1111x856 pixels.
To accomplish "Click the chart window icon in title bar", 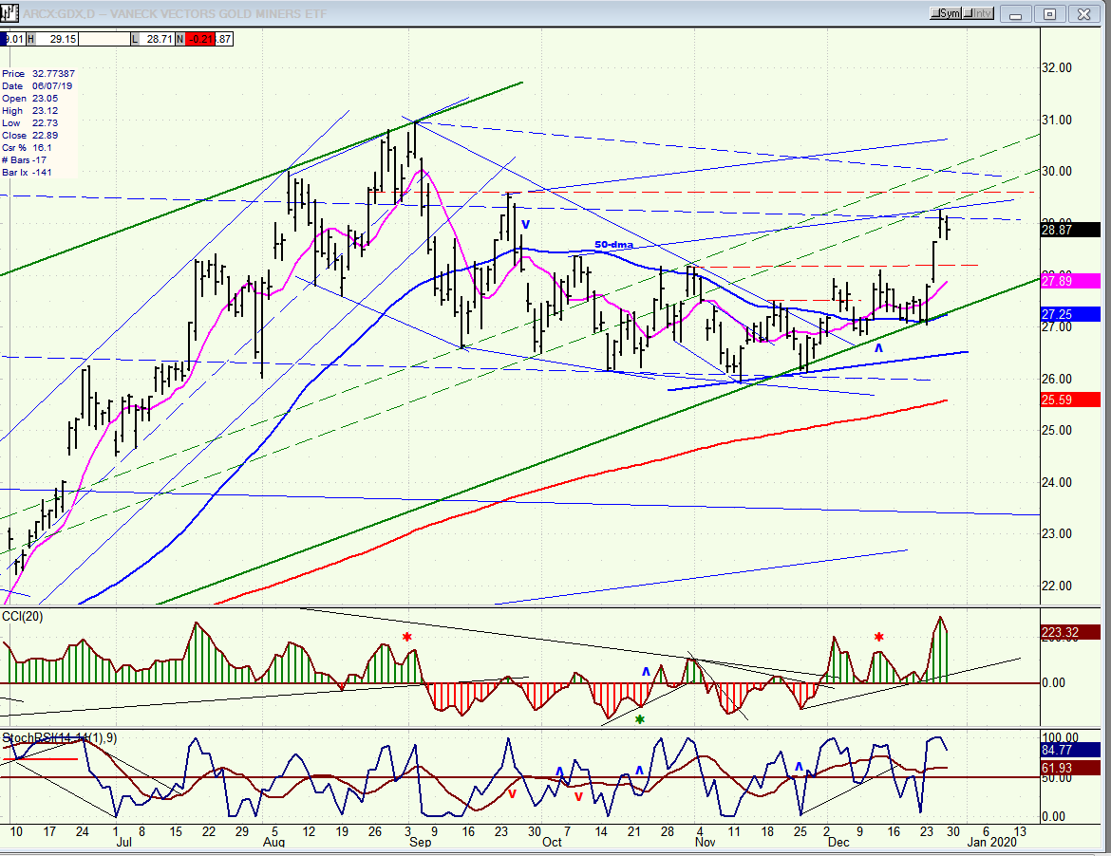I will click(9, 13).
